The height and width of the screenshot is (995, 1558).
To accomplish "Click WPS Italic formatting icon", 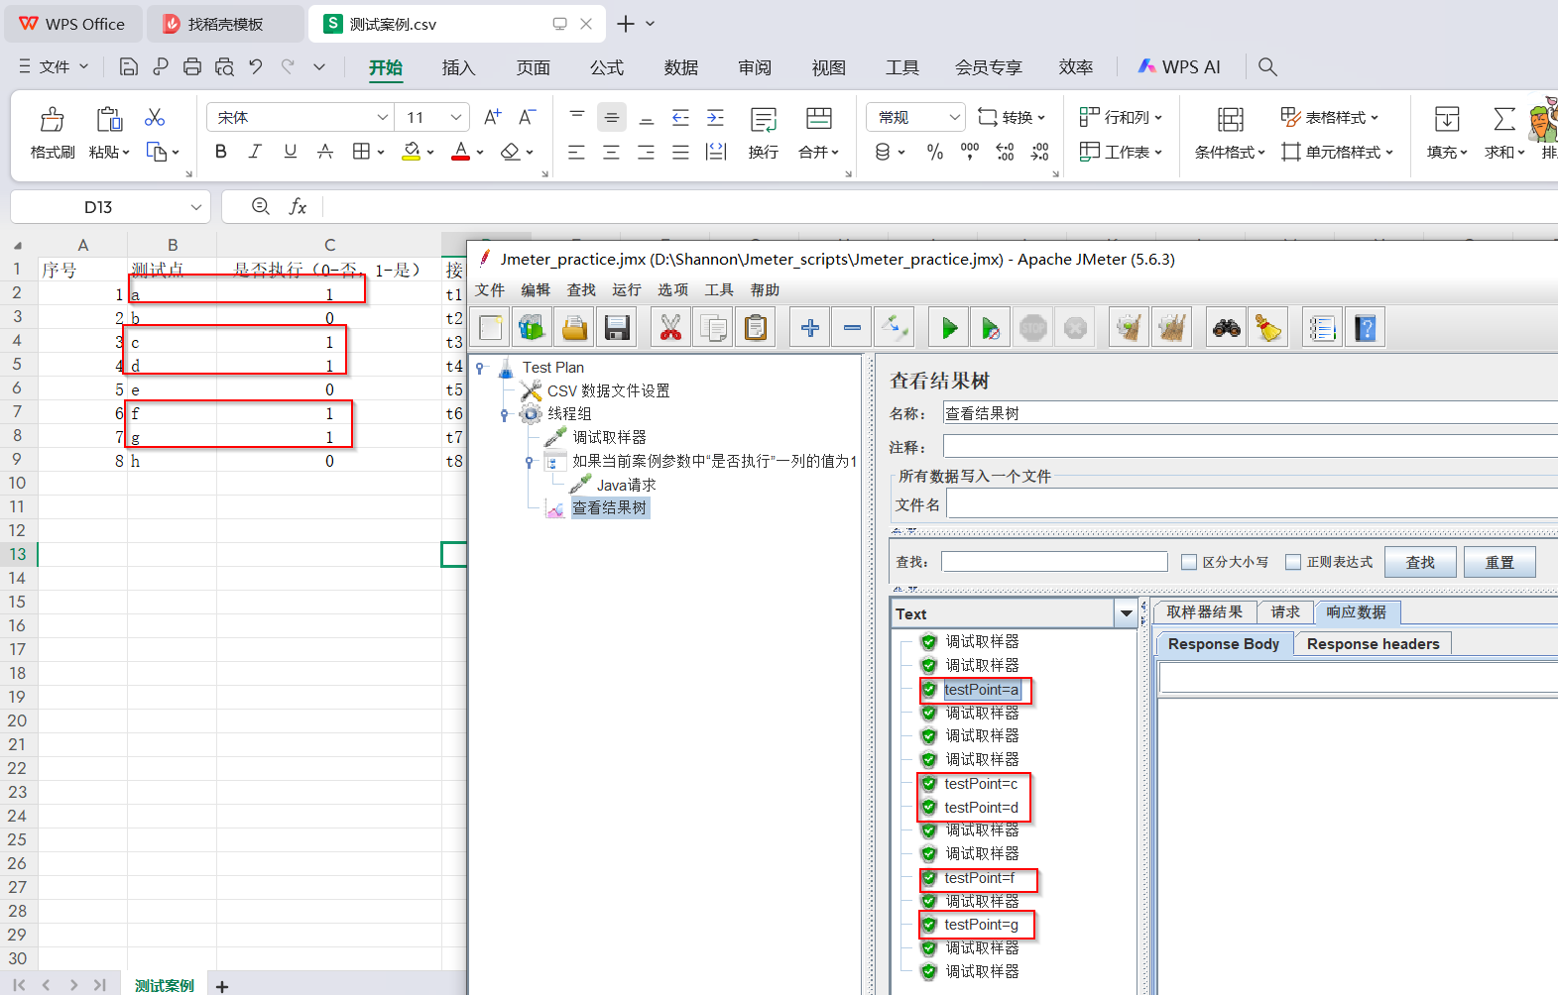I will (x=255, y=152).
